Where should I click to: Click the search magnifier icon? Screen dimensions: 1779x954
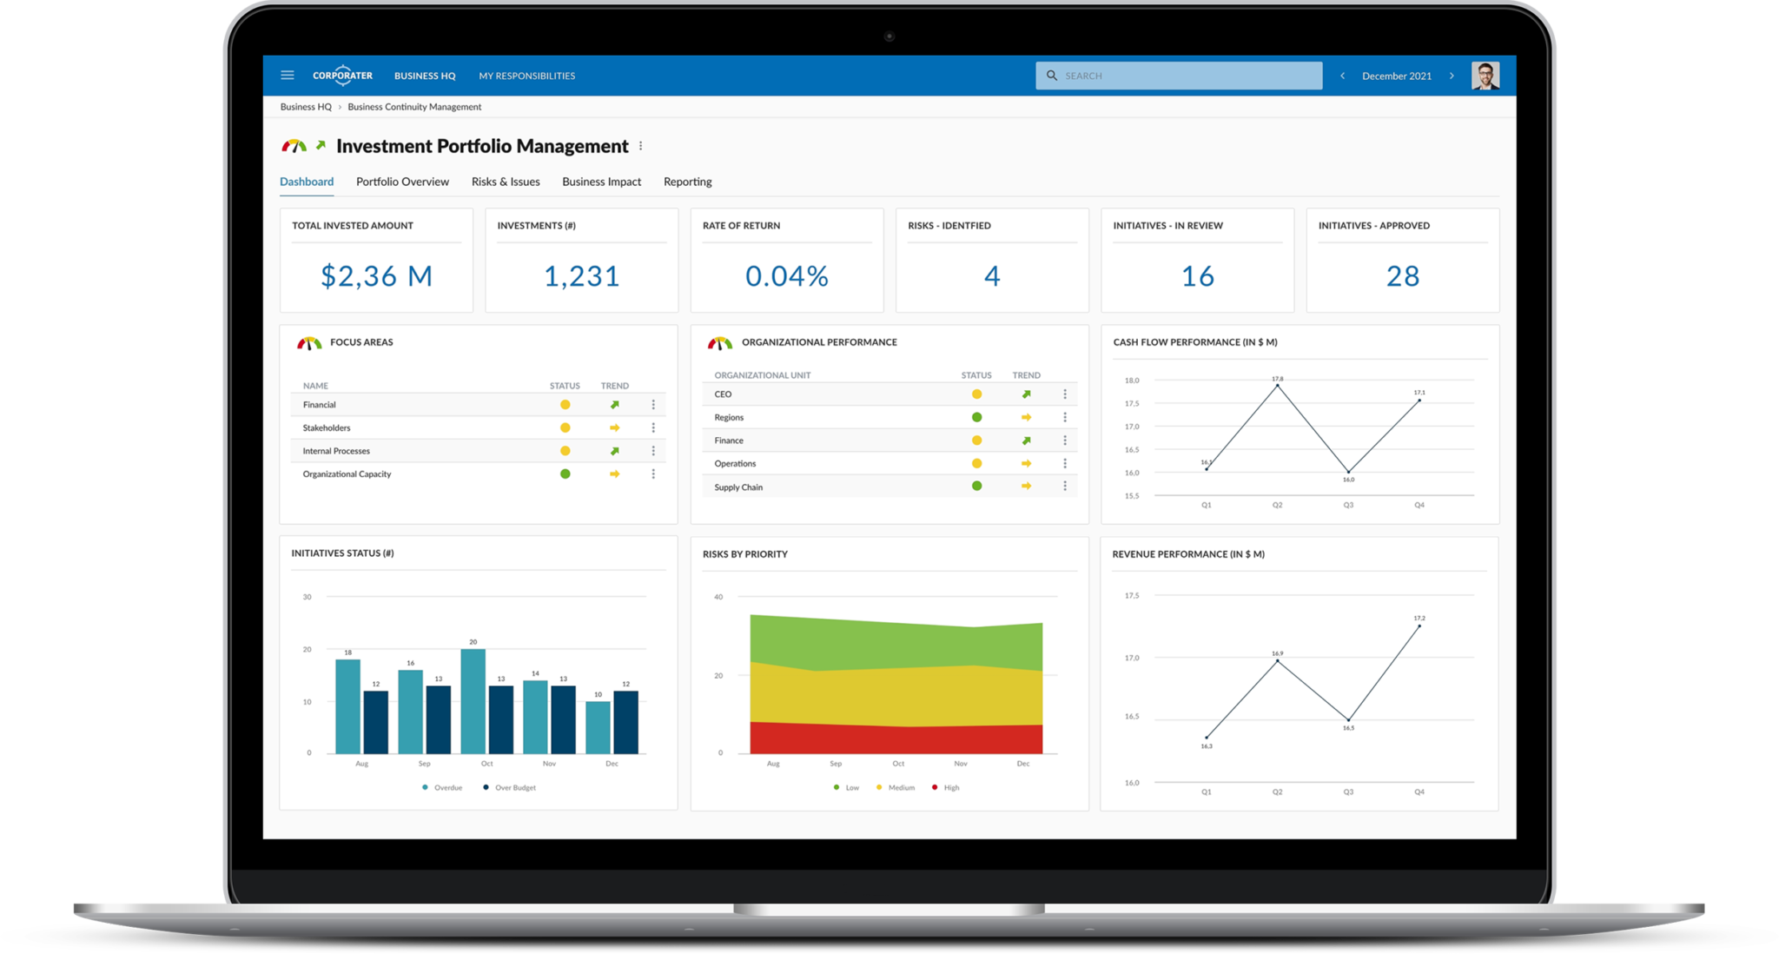click(1051, 75)
